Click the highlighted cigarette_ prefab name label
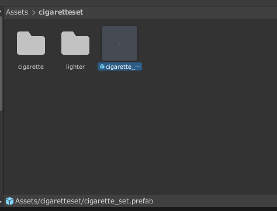The height and width of the screenshot is (211, 277). pos(120,66)
